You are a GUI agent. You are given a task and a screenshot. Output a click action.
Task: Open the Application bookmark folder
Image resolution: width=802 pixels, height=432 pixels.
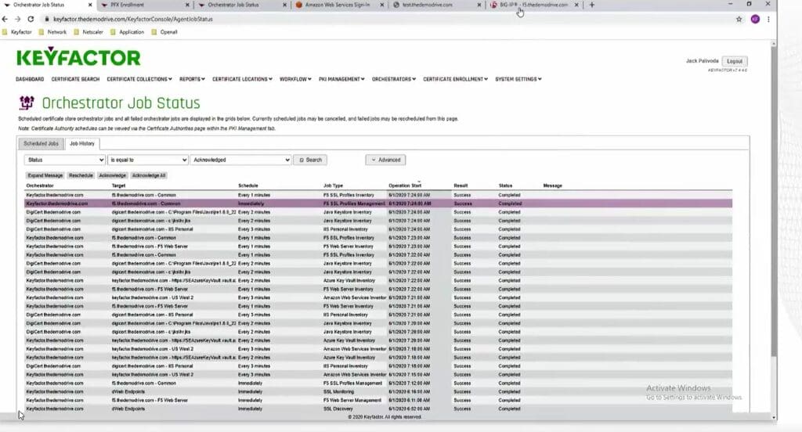[x=127, y=32]
